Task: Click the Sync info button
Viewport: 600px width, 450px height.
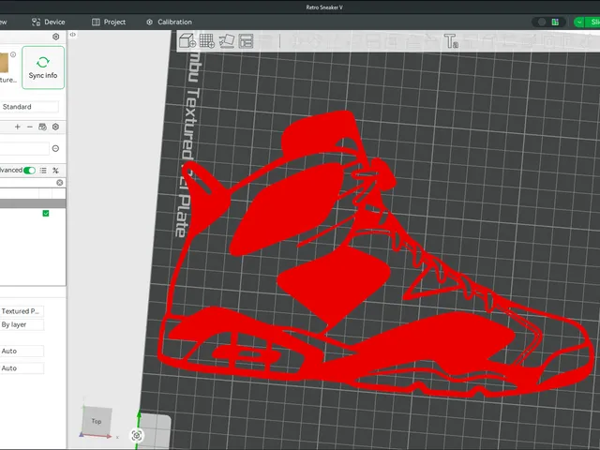Action: point(43,67)
